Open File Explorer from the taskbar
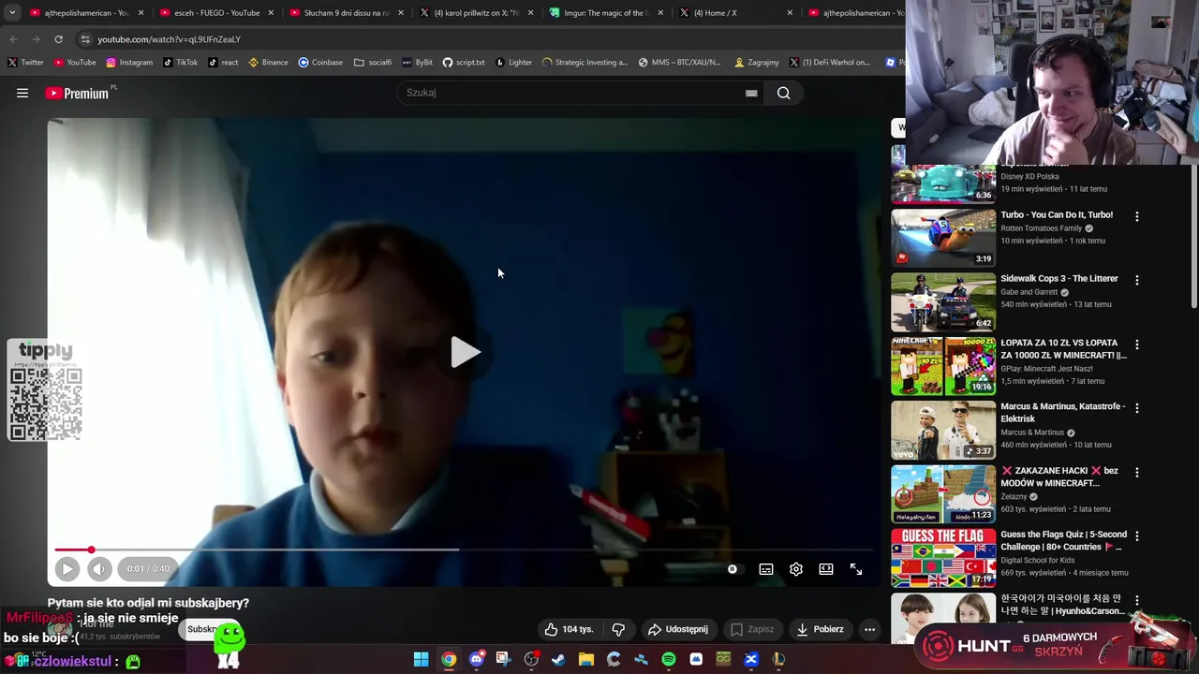The width and height of the screenshot is (1199, 674). pyautogui.click(x=585, y=660)
